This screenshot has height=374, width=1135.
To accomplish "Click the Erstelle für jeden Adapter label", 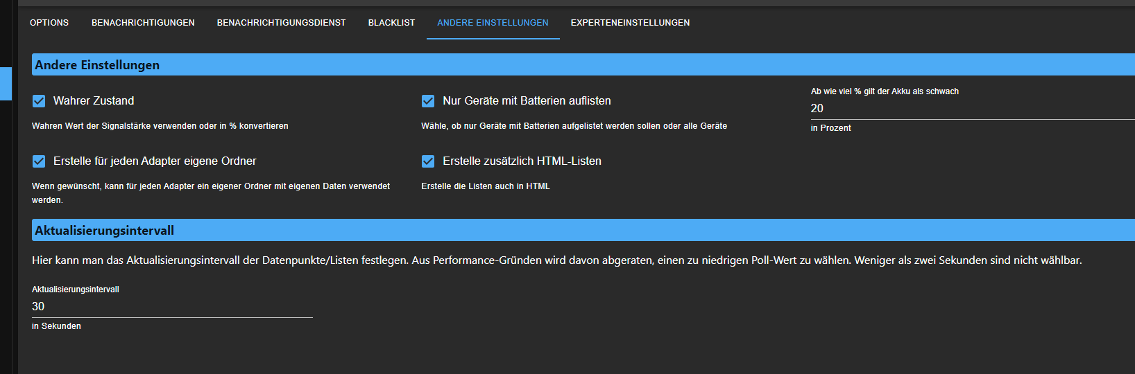I will point(155,161).
